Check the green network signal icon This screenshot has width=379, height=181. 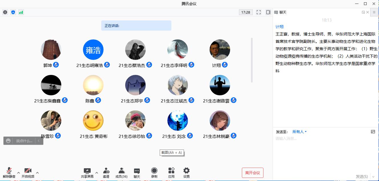pyautogui.click(x=21, y=12)
